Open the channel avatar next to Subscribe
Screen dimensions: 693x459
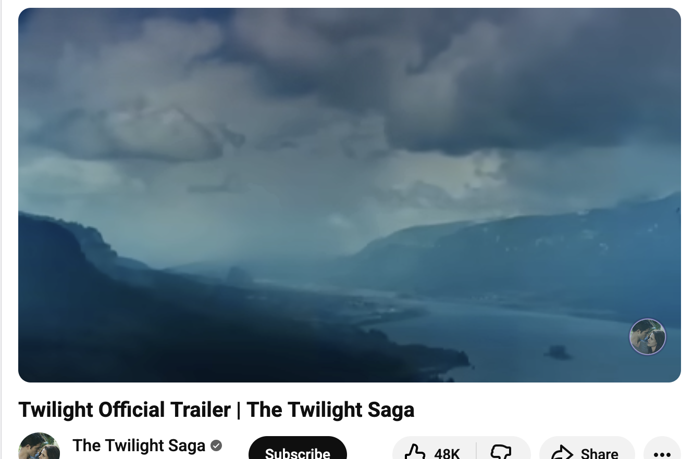(39, 446)
